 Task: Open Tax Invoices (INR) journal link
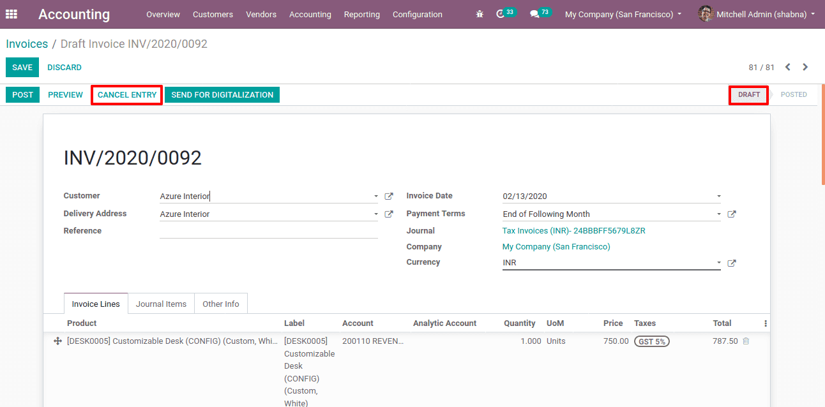[x=574, y=231]
